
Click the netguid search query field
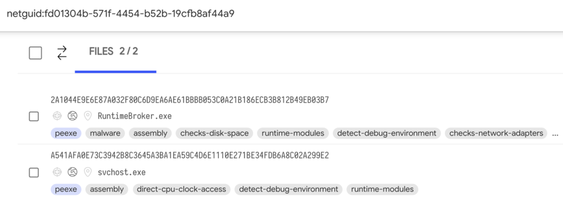pos(281,15)
